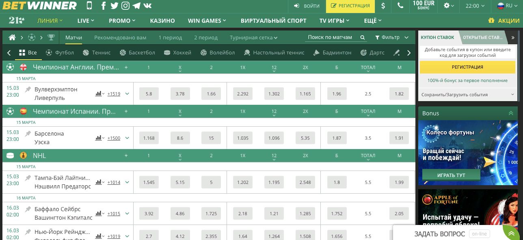Screen dimensions: 523x240
Task: Select the Бадминтон sport filter
Action: click(332, 52)
